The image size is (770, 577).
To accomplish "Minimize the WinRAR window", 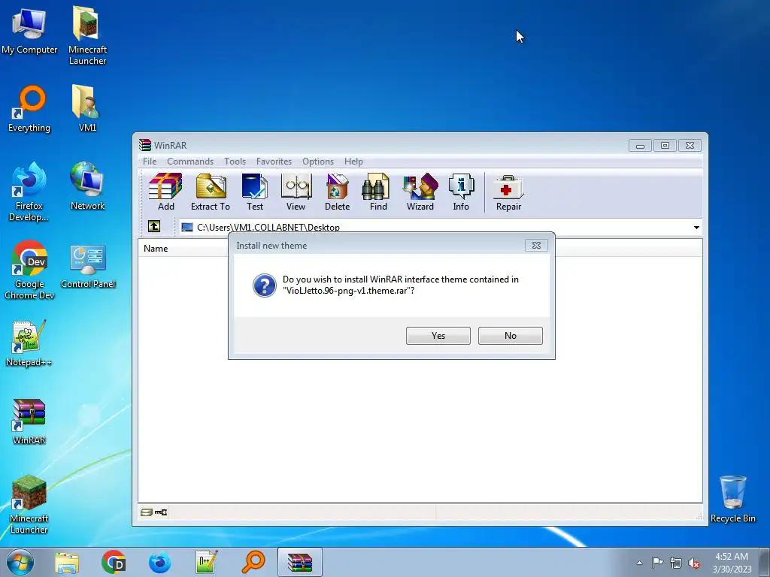I will point(640,146).
